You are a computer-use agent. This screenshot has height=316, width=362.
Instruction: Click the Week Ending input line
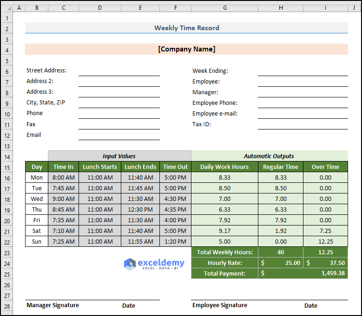point(303,71)
